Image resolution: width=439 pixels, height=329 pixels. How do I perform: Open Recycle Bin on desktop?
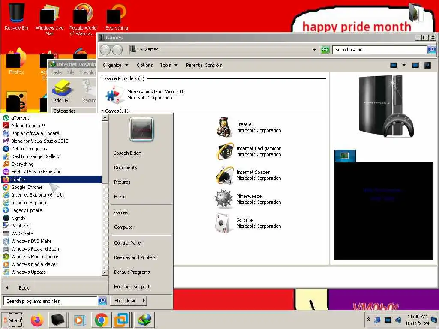[16, 16]
